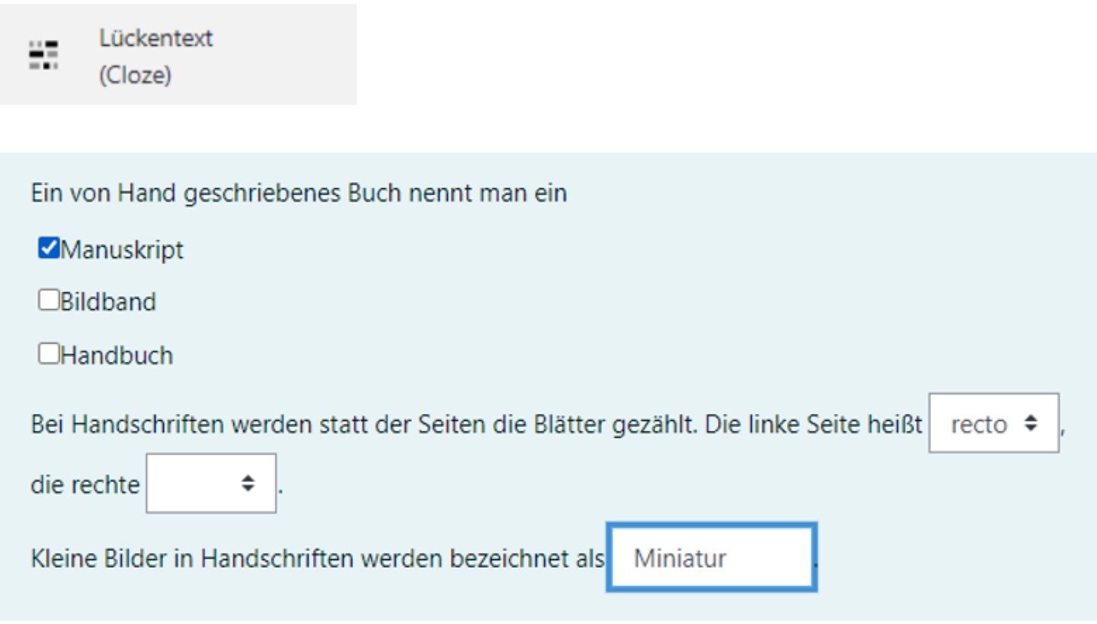
Task: Focus the text field containing Miniatur
Action: coord(712,557)
